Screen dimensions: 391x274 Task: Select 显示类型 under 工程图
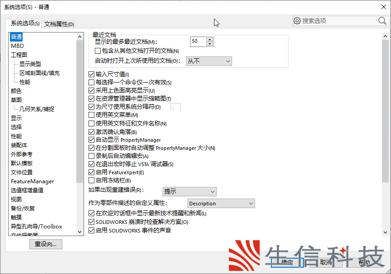(x=30, y=64)
